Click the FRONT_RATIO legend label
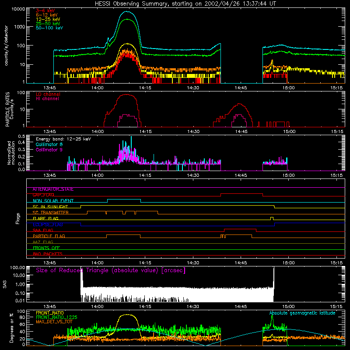 [50, 313]
